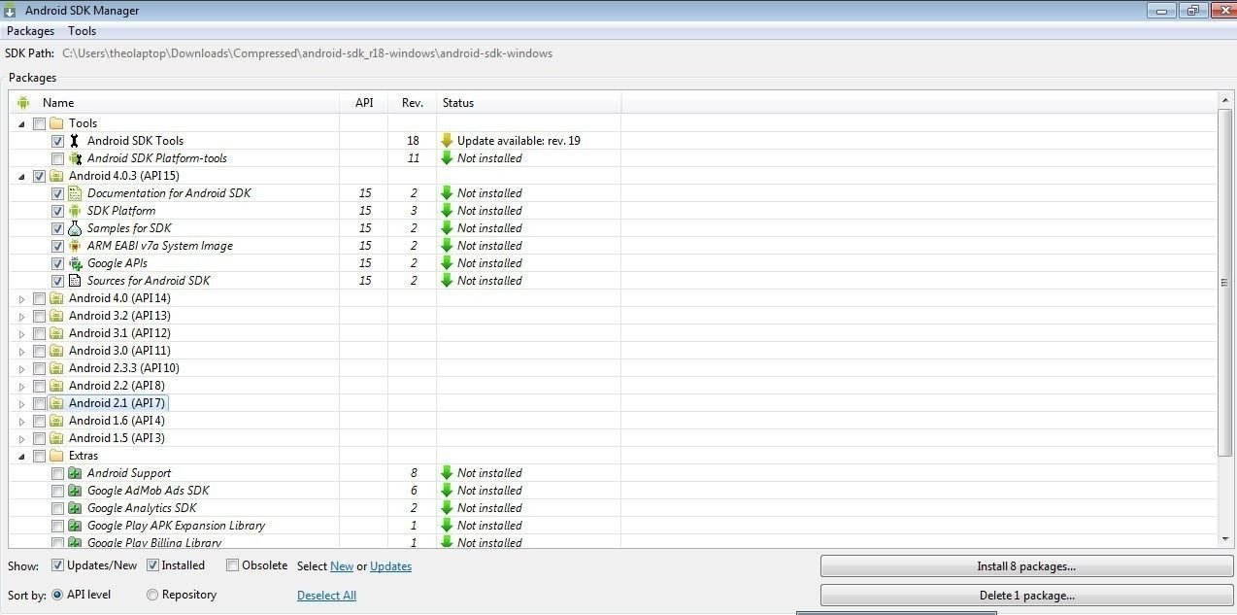The height and width of the screenshot is (615, 1237).
Task: Click the Sources for Android SDK icon
Action: point(75,281)
